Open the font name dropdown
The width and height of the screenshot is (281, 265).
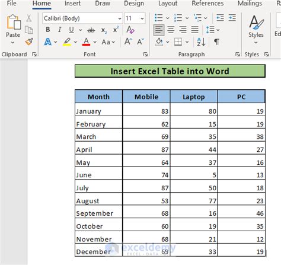pyautogui.click(x=120, y=18)
